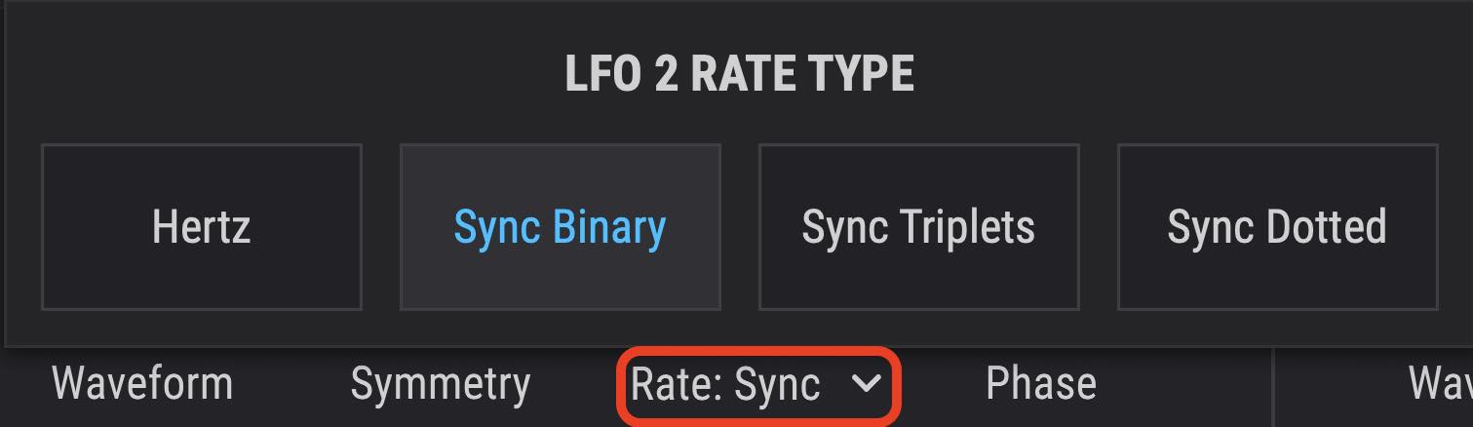Click the LFO 2 RATE TYPE heading
The height and width of the screenshot is (427, 1473).
(x=739, y=75)
